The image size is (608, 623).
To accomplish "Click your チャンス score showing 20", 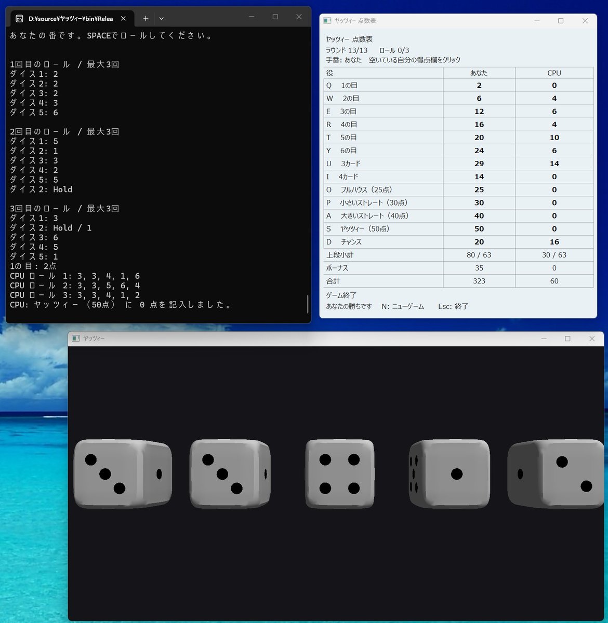I will [x=479, y=242].
